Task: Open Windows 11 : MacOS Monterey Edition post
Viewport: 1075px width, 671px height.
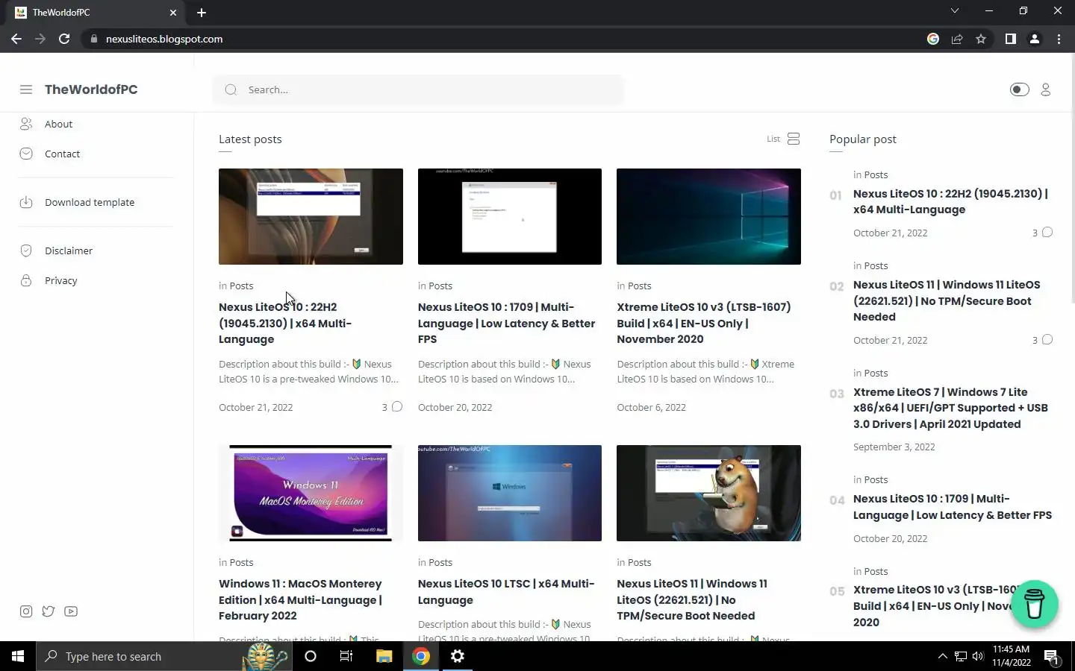Action: pos(300,599)
